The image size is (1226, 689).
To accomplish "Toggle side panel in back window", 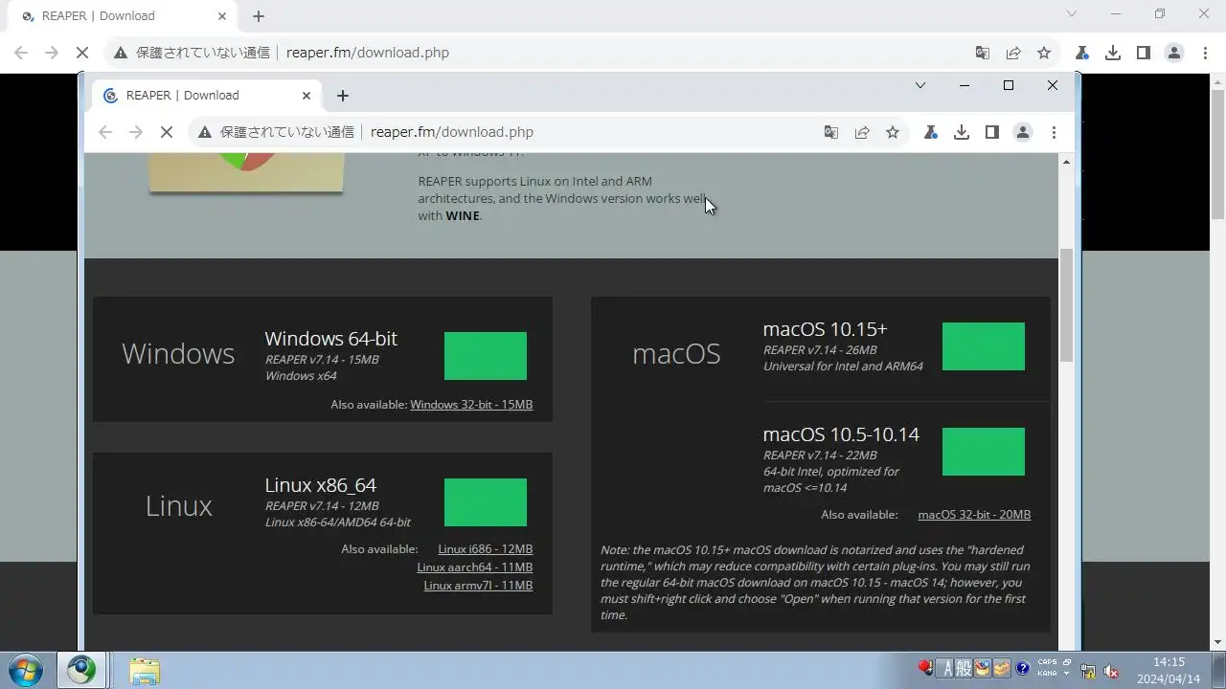I will tap(1144, 53).
